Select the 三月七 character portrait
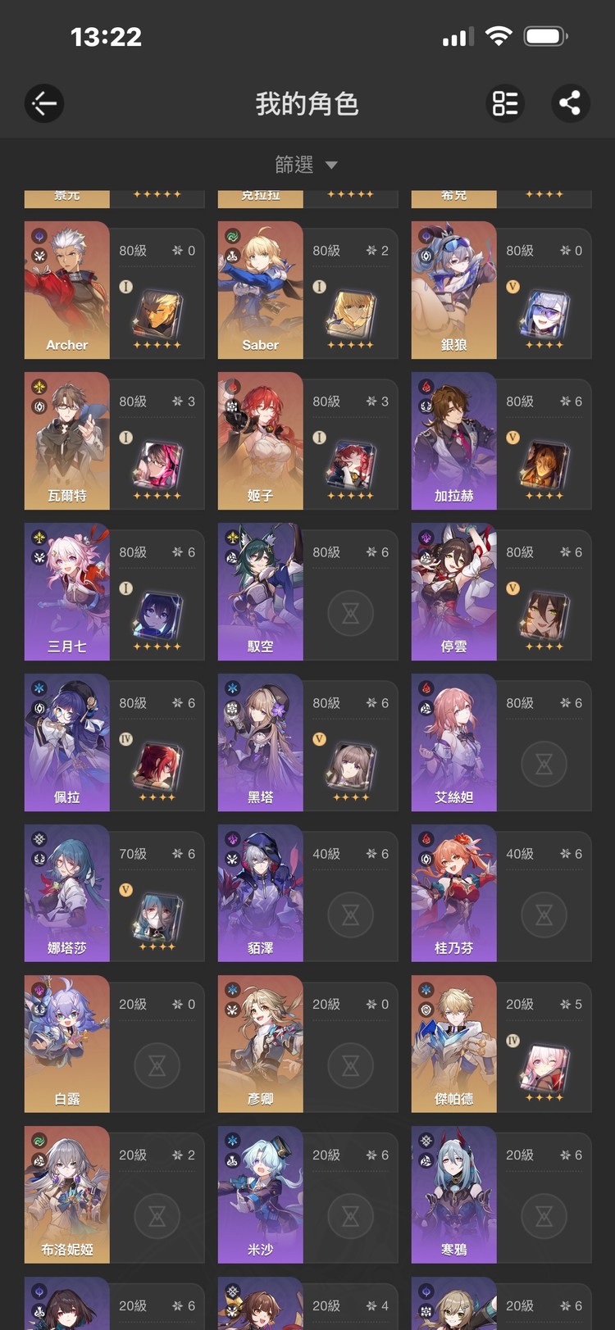This screenshot has width=615, height=1330. click(66, 592)
